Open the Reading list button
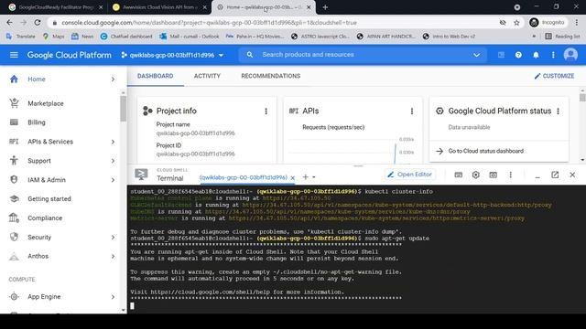586x329 pixels. pos(562,37)
